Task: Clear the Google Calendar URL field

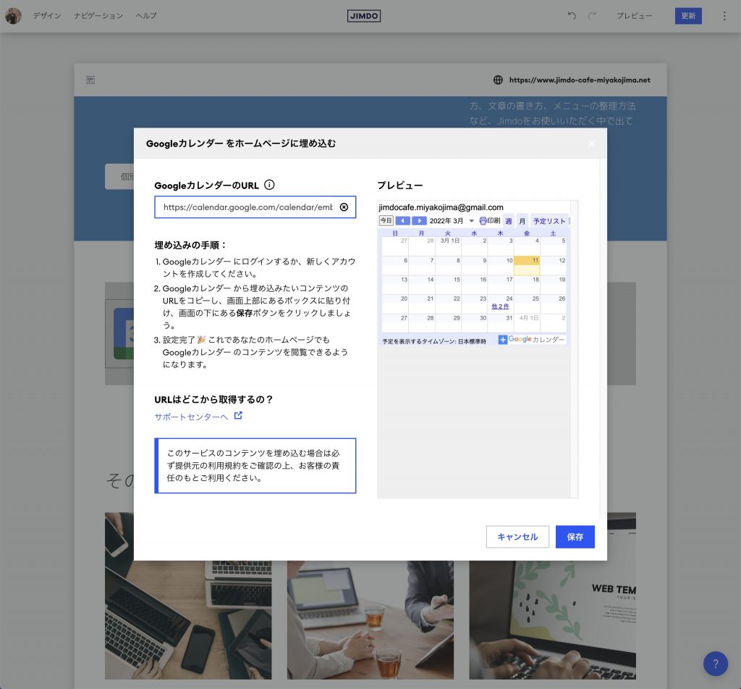Action: coord(344,206)
